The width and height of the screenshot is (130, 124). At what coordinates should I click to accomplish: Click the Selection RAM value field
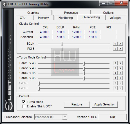[x=77, y=37]
